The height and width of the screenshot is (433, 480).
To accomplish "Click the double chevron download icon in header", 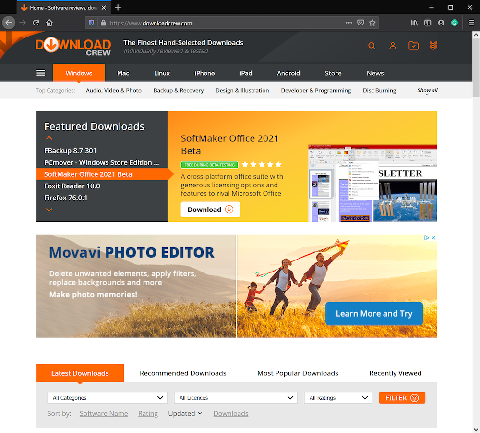I will (x=433, y=46).
